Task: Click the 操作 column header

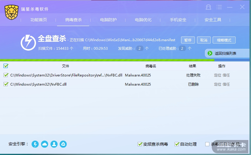Action: 222,66
